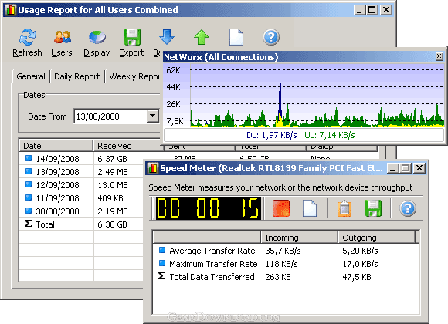Click the Received column header
The width and height of the screenshot is (448, 324).
click(x=128, y=146)
